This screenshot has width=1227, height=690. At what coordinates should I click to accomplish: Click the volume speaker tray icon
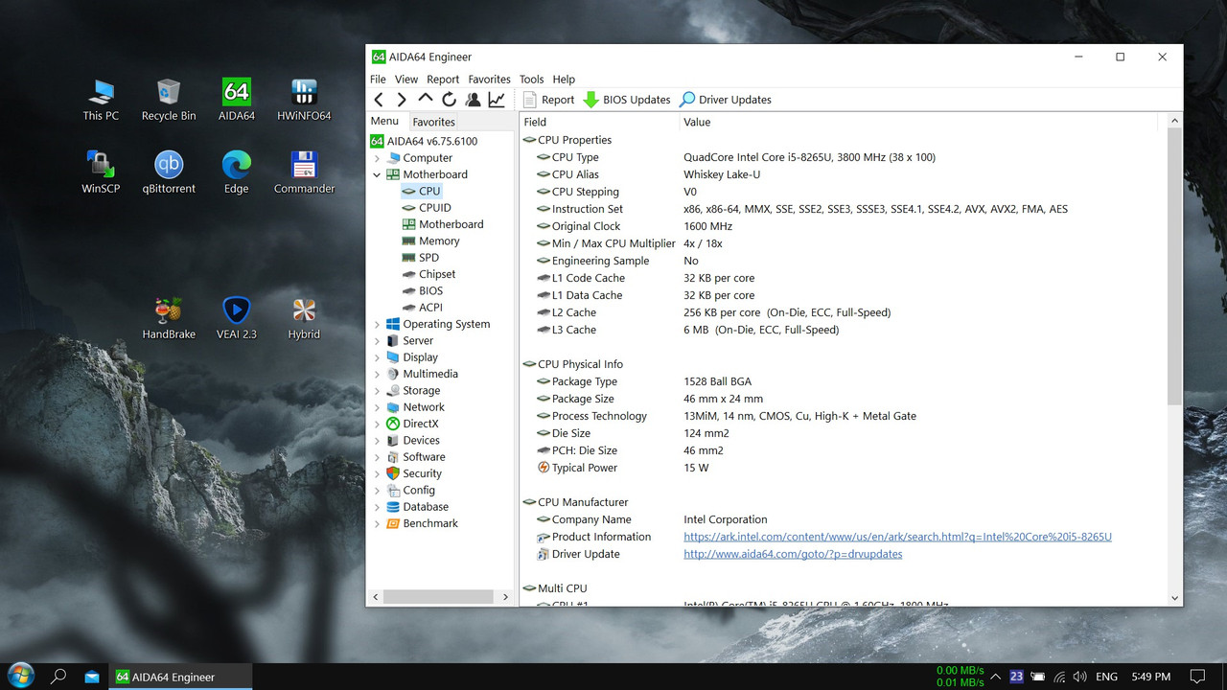tap(1080, 677)
